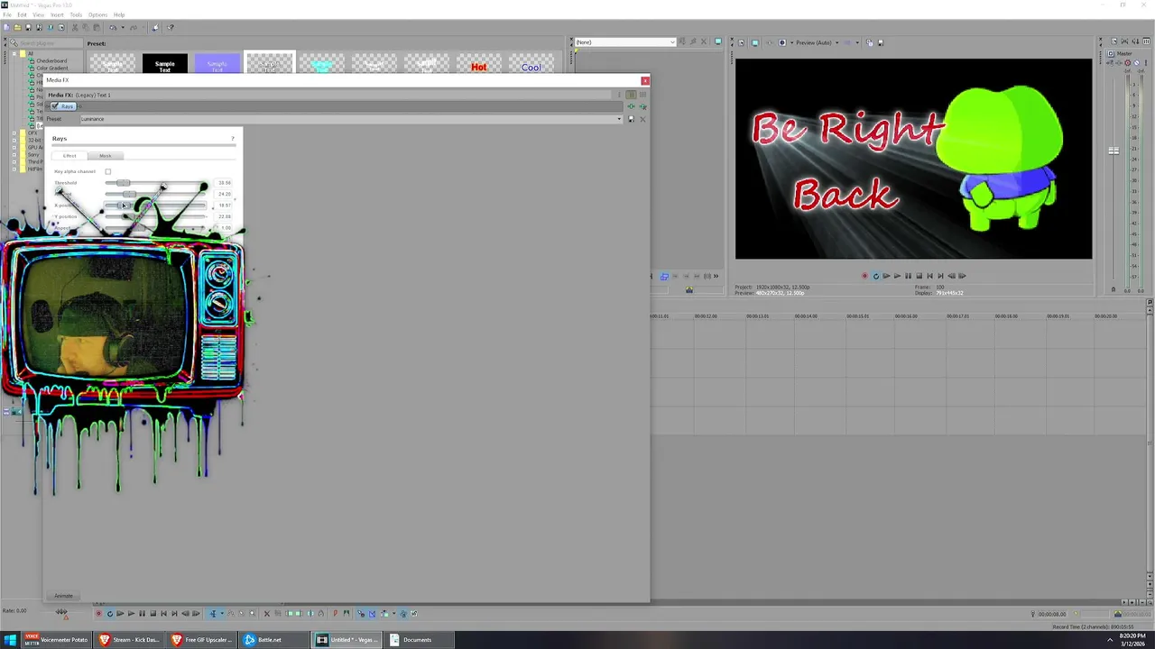This screenshot has height=649, width=1155.
Task: Click the Zoom magnifier tool icon
Action: [252, 614]
